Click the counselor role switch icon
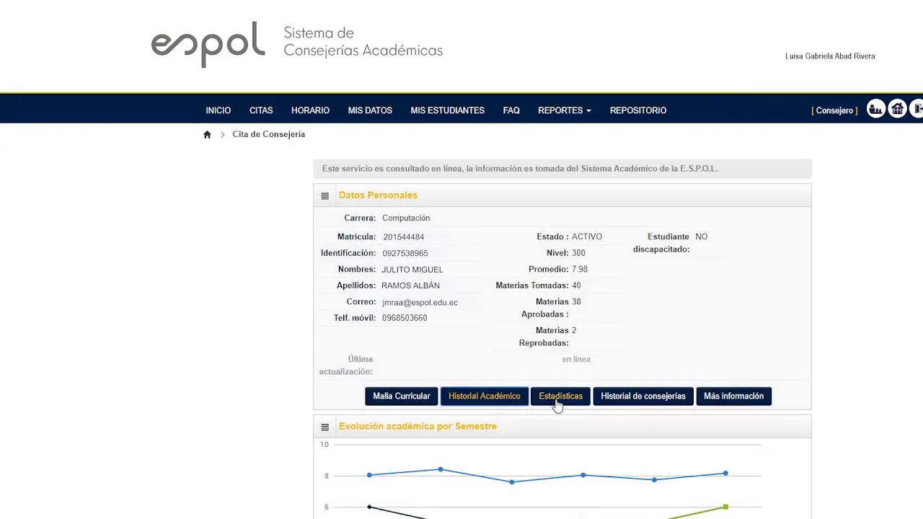Image resolution: width=923 pixels, height=519 pixels. [875, 110]
